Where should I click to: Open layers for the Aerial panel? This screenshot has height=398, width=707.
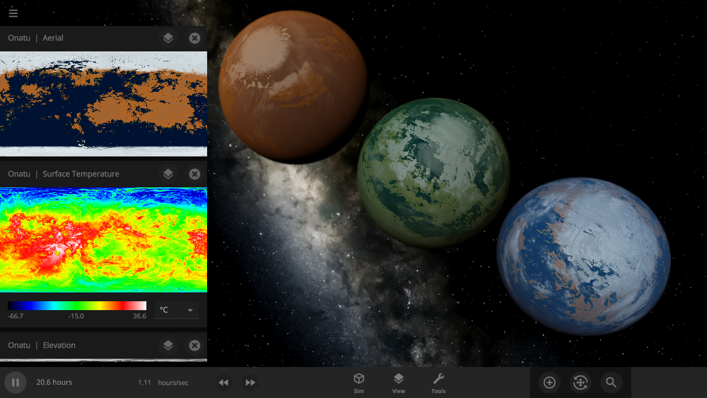(168, 38)
